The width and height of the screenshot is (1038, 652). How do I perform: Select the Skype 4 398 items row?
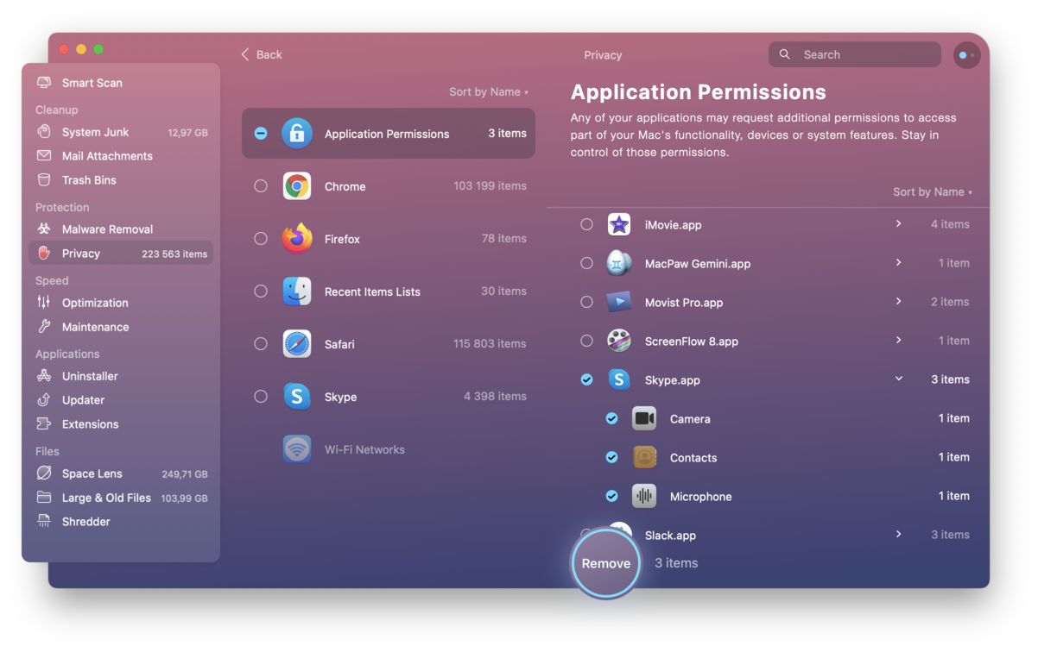[389, 397]
